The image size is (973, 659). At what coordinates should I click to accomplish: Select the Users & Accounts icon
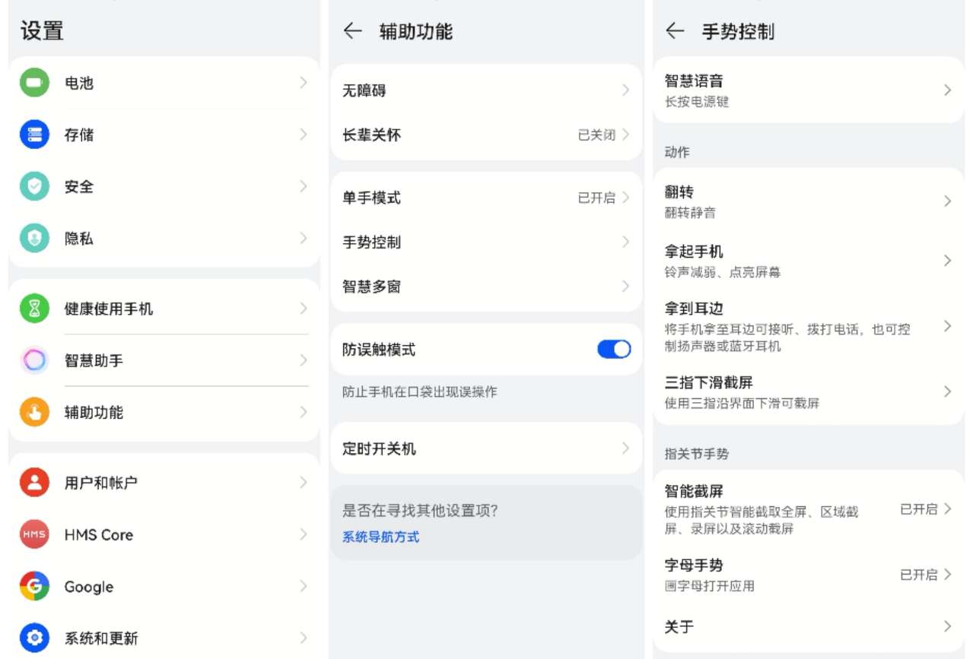[x=33, y=482]
